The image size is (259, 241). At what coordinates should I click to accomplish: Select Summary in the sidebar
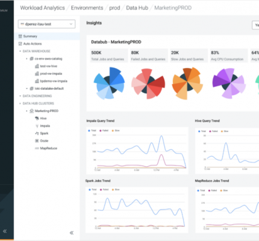(x=47, y=36)
